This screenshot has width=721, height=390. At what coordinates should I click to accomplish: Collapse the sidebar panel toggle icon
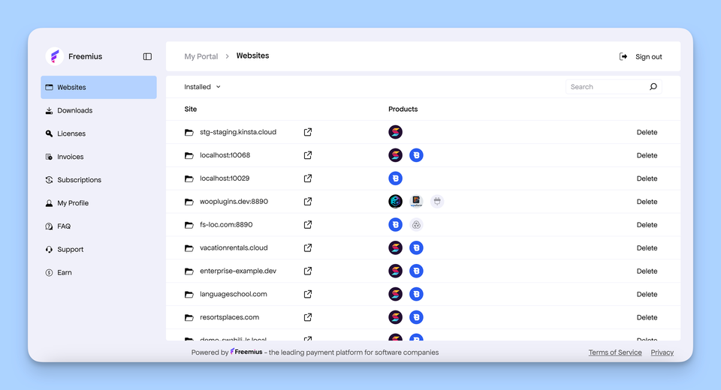pos(147,56)
